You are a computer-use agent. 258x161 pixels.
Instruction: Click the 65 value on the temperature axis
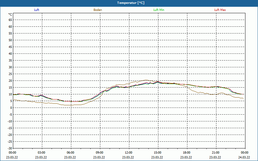pyautogui.click(x=10, y=20)
